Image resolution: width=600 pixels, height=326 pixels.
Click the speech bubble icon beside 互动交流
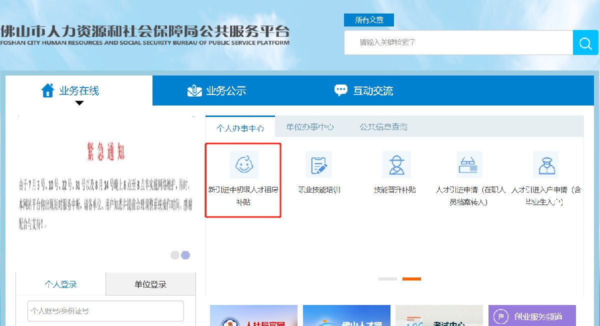click(340, 90)
